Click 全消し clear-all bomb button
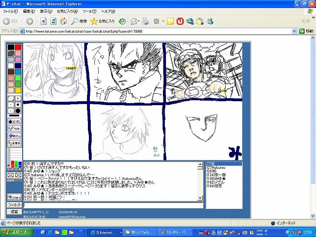The image size is (316, 237). (14, 121)
